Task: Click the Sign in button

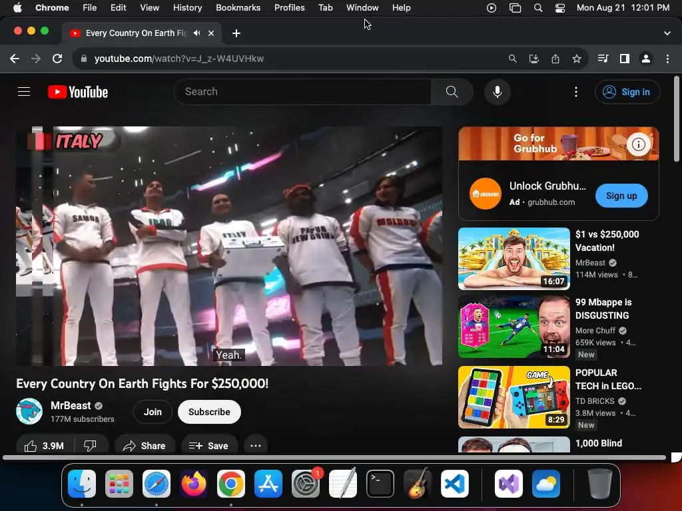Action: [627, 92]
